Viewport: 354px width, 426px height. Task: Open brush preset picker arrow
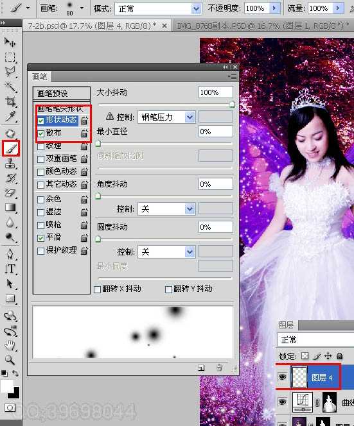(x=82, y=8)
